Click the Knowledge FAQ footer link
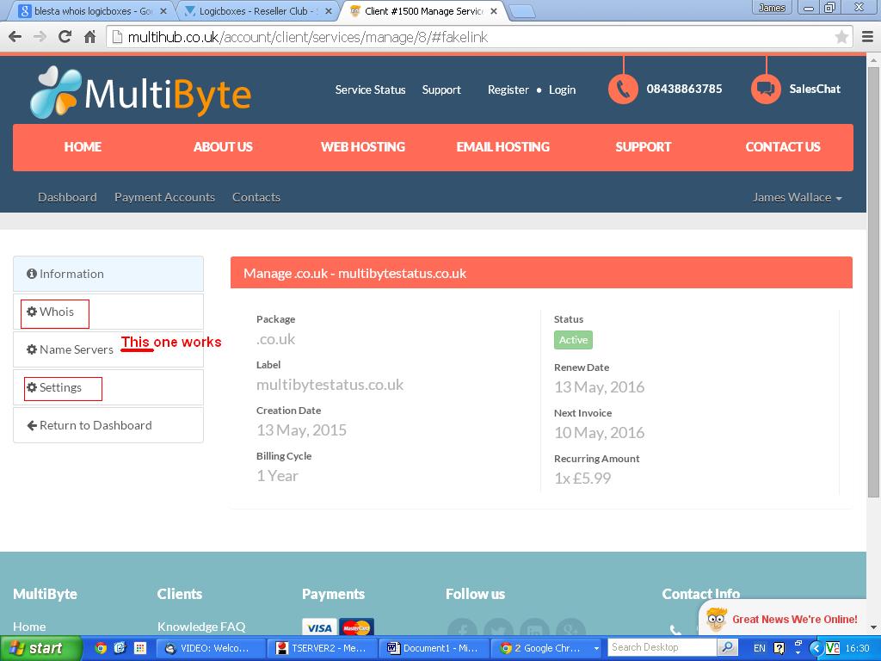 point(201,627)
